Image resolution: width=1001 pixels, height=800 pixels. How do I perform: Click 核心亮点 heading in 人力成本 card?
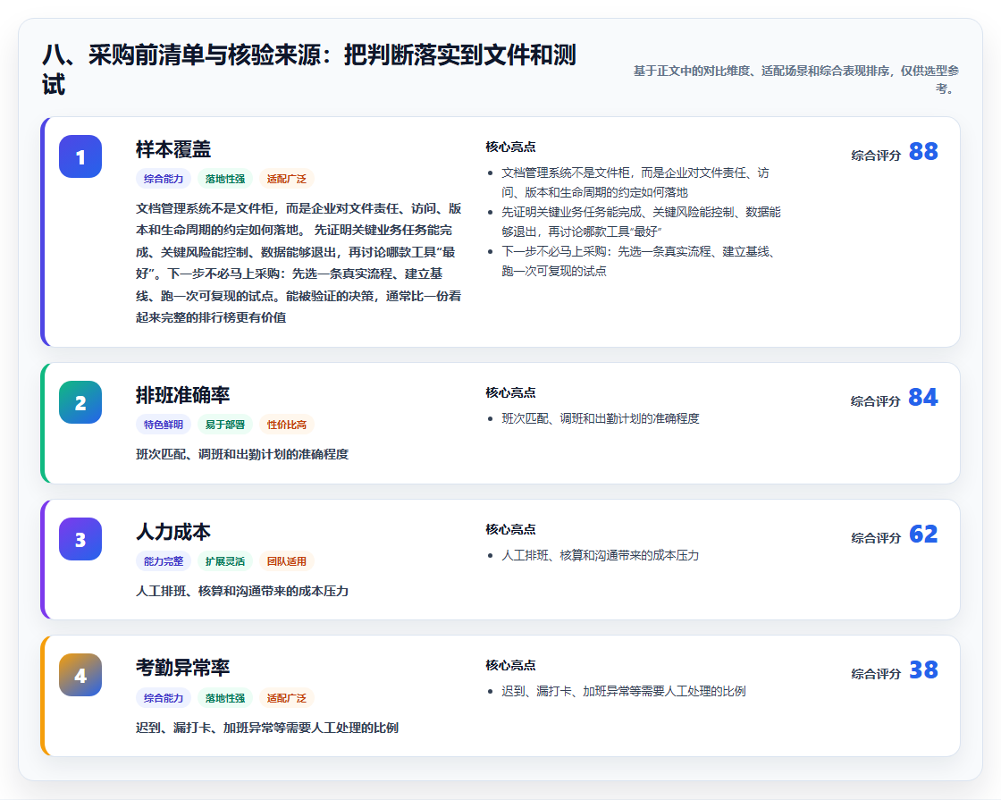tap(510, 529)
